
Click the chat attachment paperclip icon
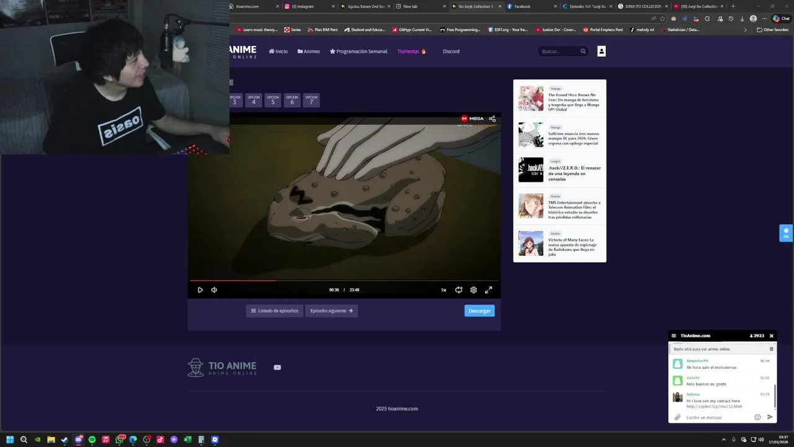pos(677,417)
